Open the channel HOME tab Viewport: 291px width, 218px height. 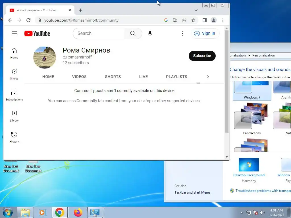coord(48,77)
